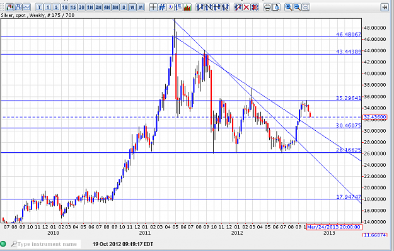Viewport: 394px width, 251px height.
Task: Select the 30-minute timeframe button
Action: click(81, 8)
